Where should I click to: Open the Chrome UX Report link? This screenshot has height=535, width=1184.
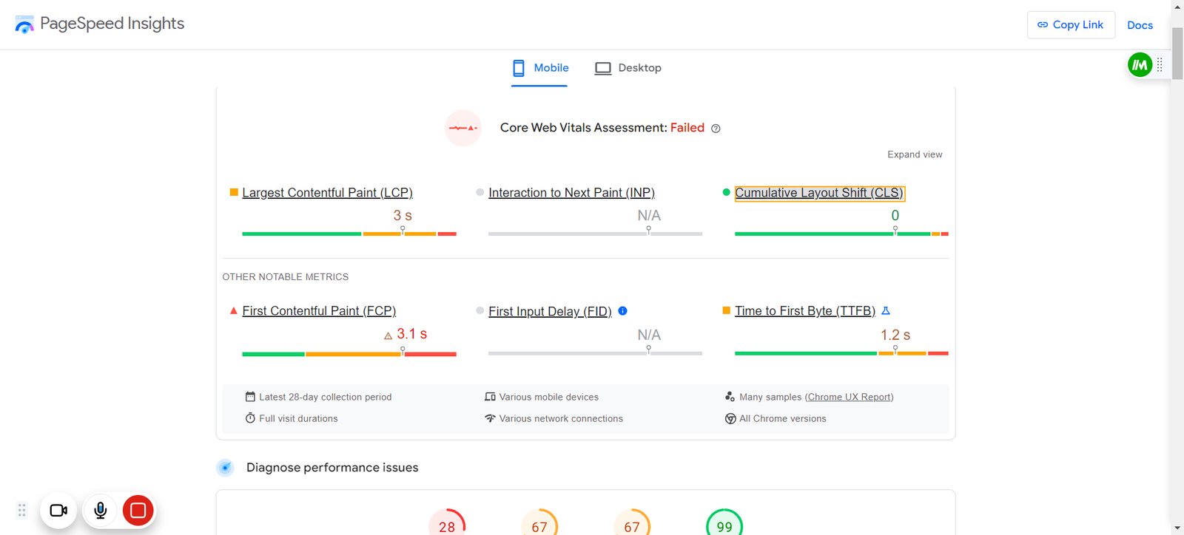coord(850,397)
